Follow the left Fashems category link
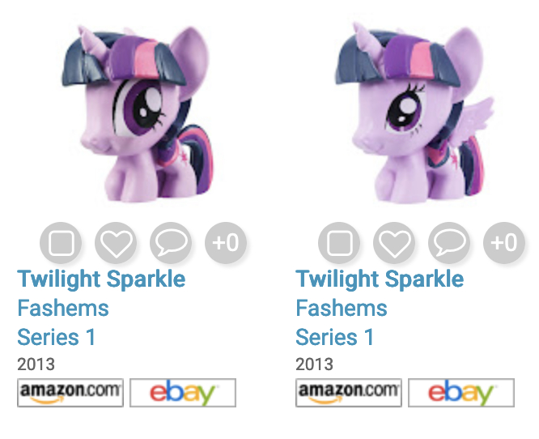 [63, 308]
